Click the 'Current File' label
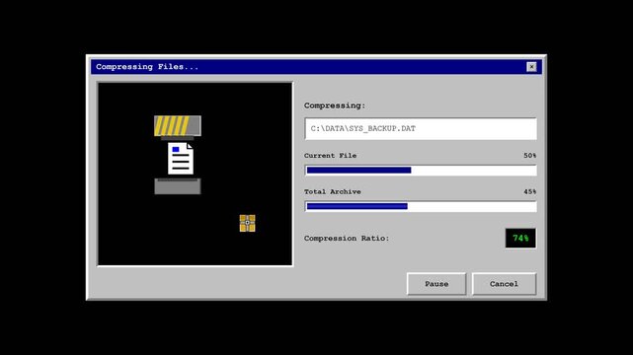 pyautogui.click(x=330, y=156)
